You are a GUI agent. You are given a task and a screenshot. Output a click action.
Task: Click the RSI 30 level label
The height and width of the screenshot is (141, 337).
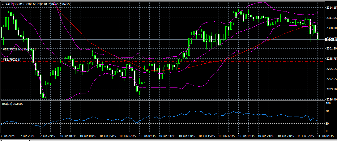point(327,124)
